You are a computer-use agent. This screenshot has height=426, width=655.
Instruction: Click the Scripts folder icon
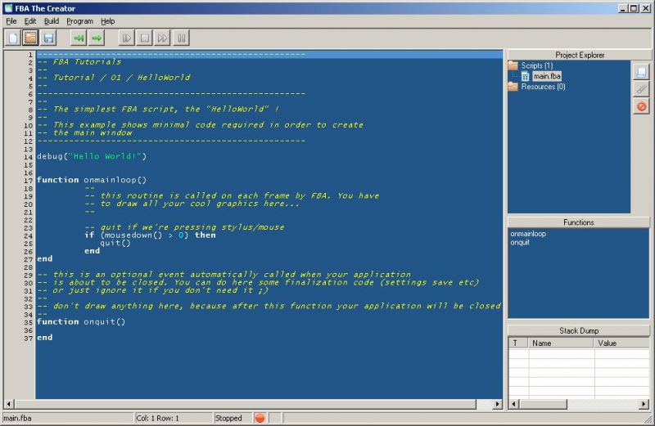(x=513, y=65)
